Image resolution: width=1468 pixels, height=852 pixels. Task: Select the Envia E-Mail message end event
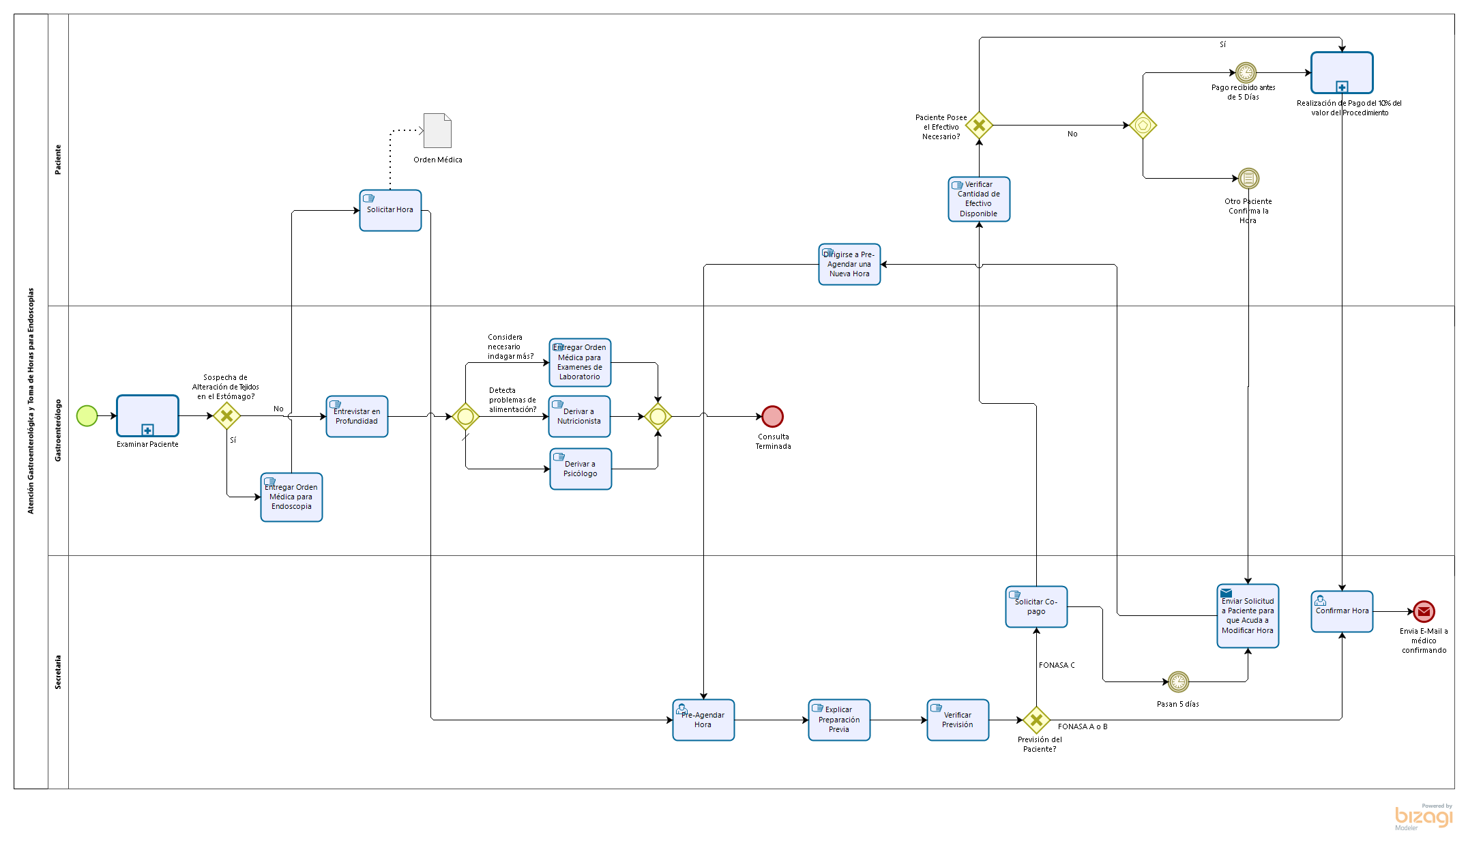pyautogui.click(x=1424, y=611)
